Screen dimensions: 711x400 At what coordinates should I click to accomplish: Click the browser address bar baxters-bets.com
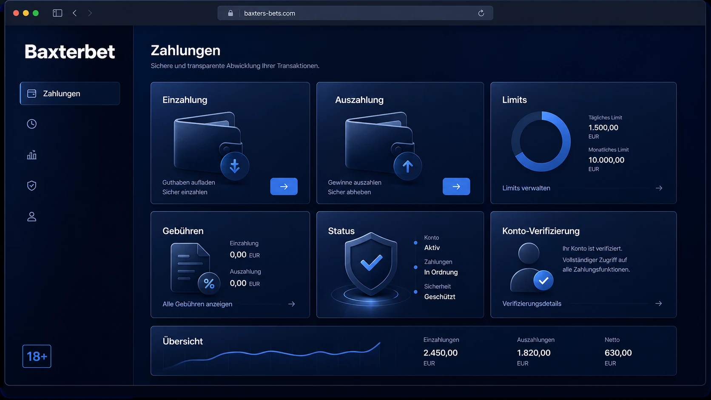coord(355,13)
